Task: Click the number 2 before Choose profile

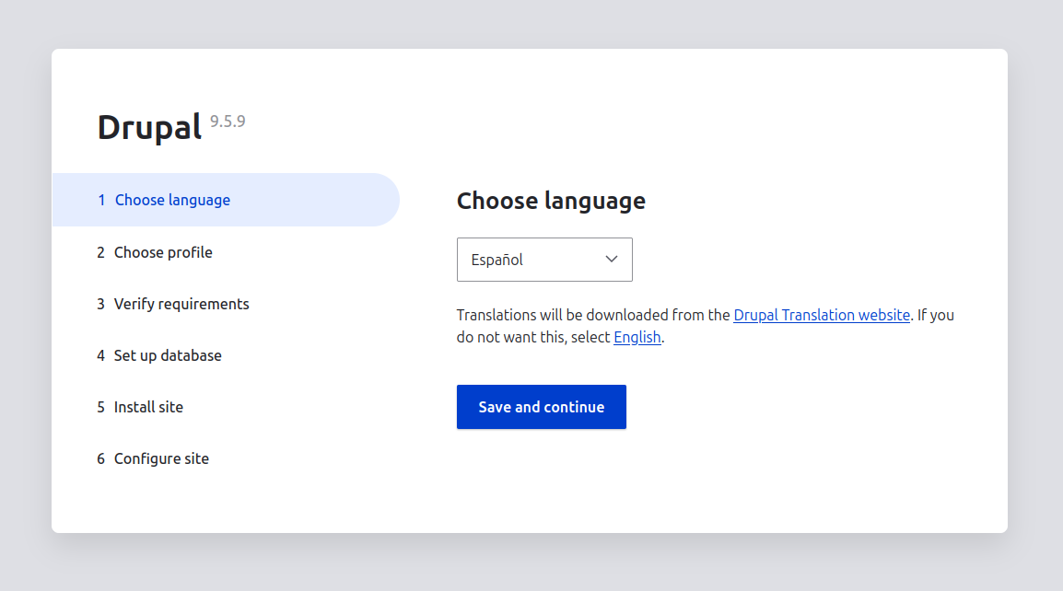Action: point(101,252)
